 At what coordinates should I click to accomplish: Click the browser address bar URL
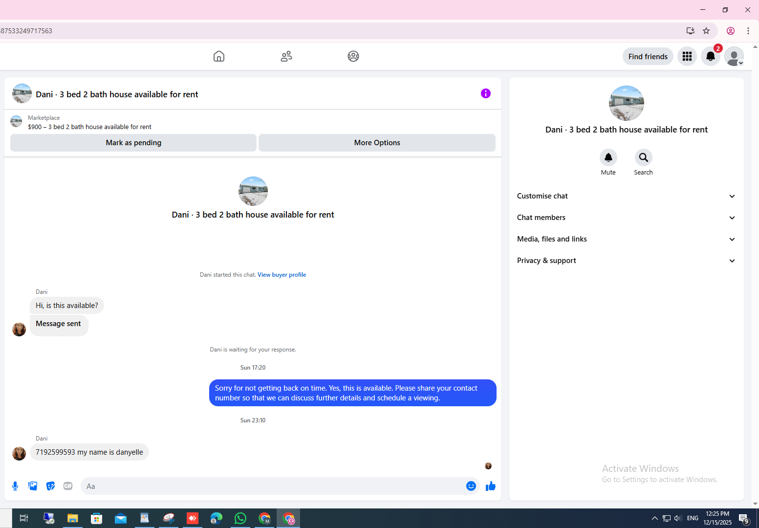(27, 31)
